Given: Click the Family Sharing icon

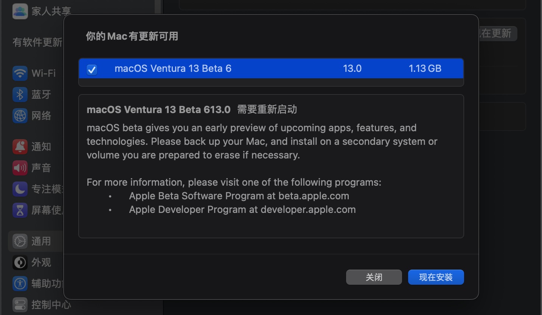Looking at the screenshot, I should click(x=20, y=11).
